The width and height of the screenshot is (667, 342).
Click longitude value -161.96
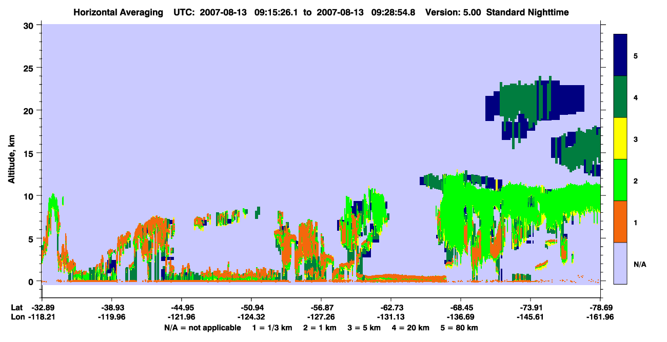click(600, 316)
